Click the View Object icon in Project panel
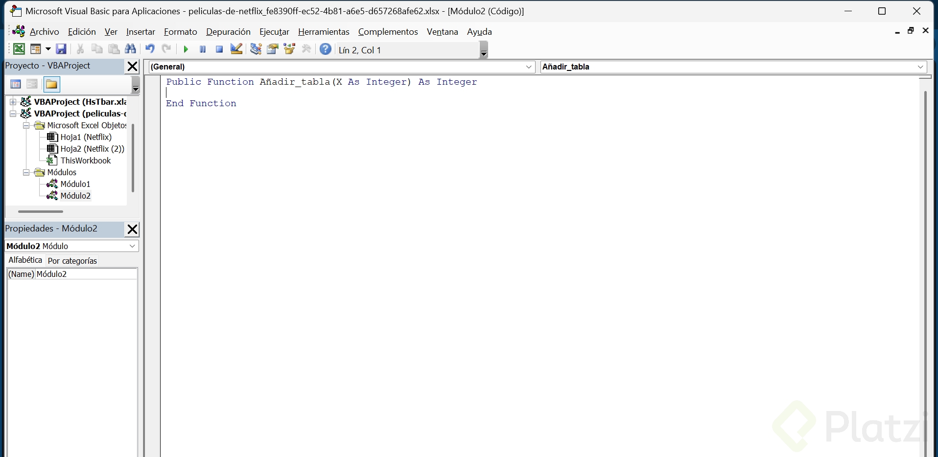938x457 pixels. click(x=32, y=84)
